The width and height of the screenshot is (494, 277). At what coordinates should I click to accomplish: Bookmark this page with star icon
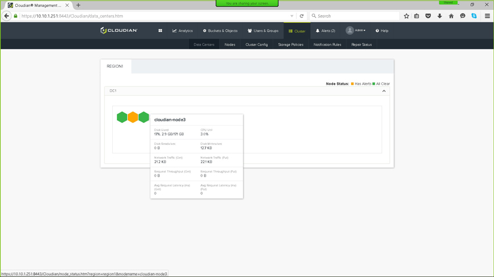click(406, 16)
